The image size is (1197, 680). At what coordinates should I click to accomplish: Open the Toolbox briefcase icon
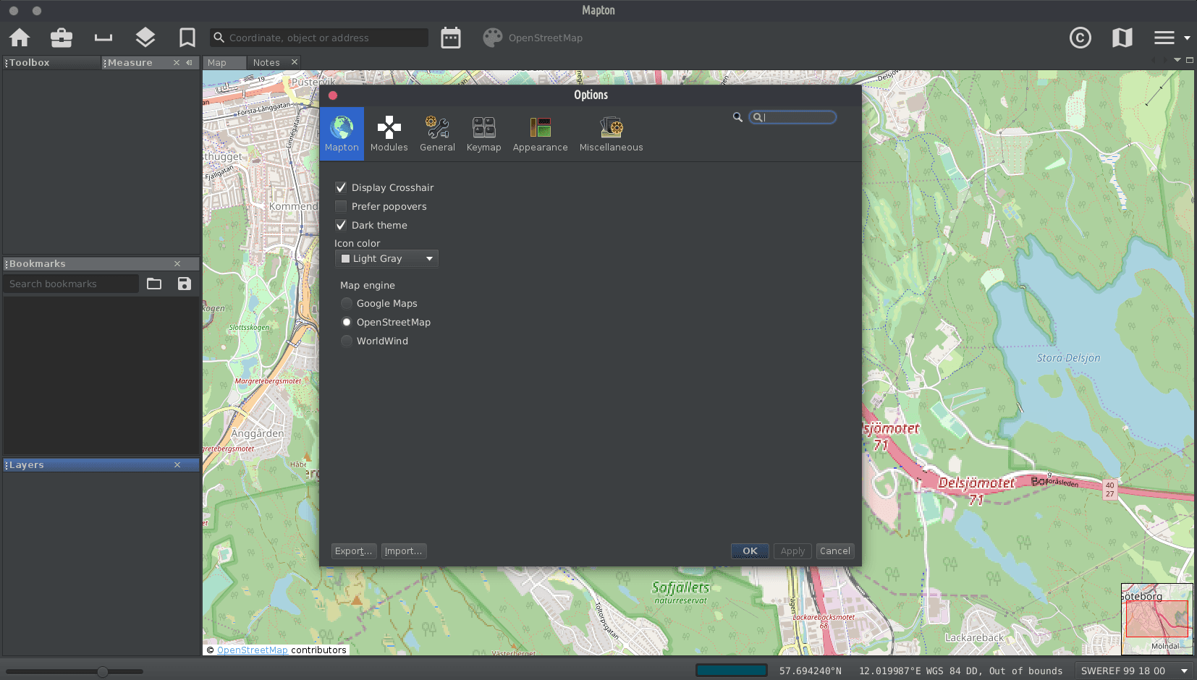pyautogui.click(x=62, y=38)
